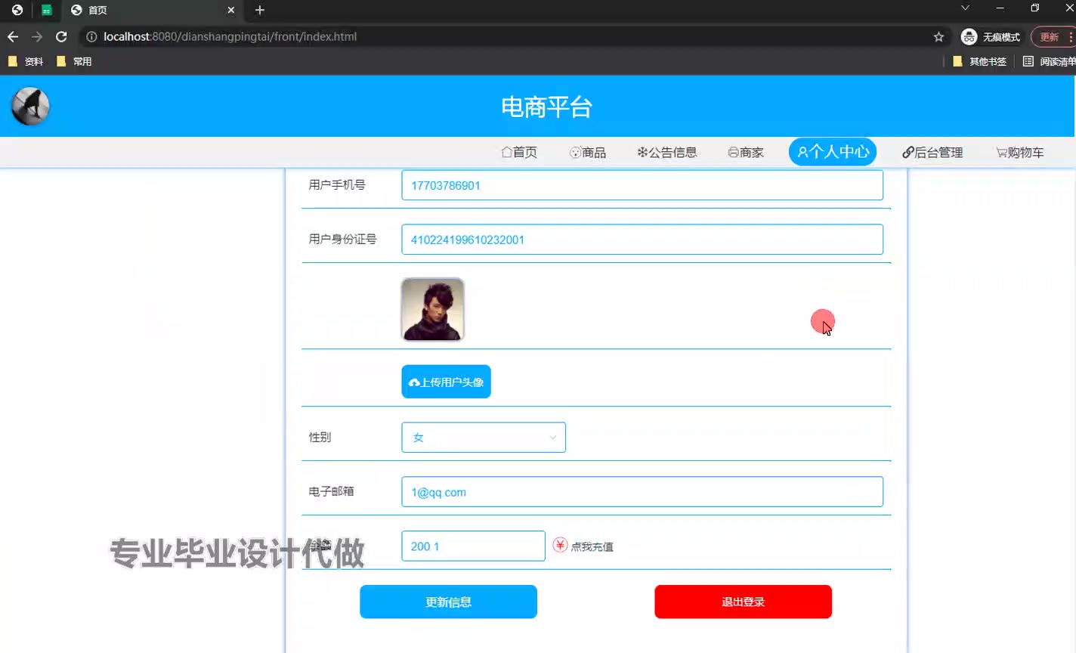Go to 公告信息 announcements page
The image size is (1076, 653).
(666, 153)
